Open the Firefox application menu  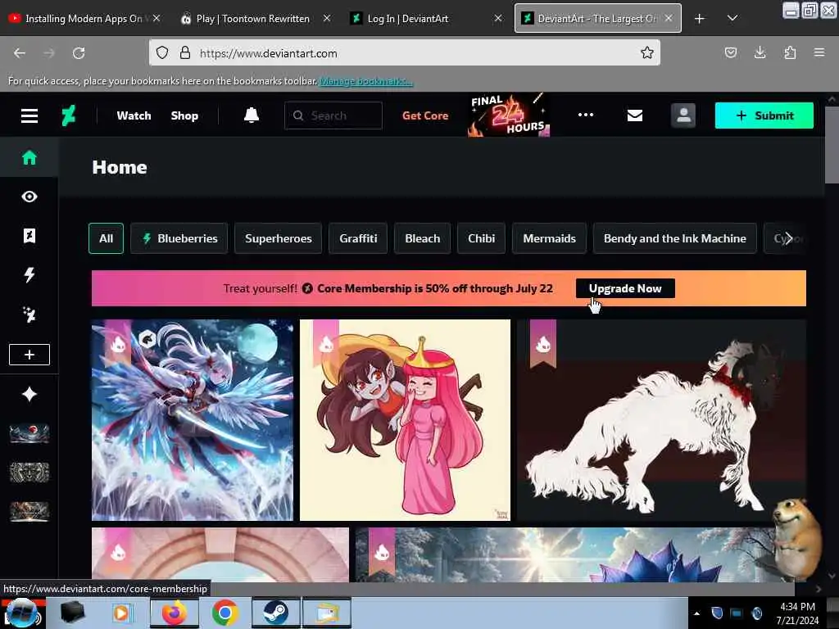click(819, 52)
